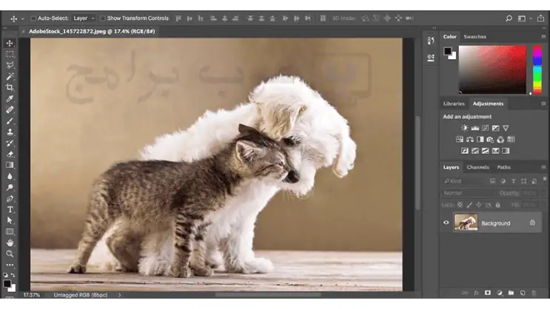
Task: Switch to the Paths tab
Action: (x=503, y=167)
